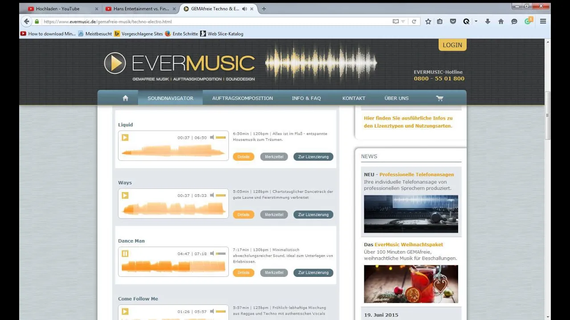Go to the home page icon in nav

pyautogui.click(x=126, y=98)
